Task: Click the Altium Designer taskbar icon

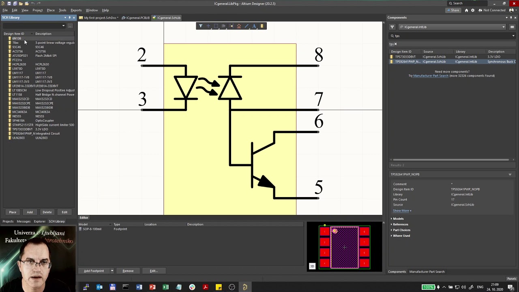Action: 245,287
